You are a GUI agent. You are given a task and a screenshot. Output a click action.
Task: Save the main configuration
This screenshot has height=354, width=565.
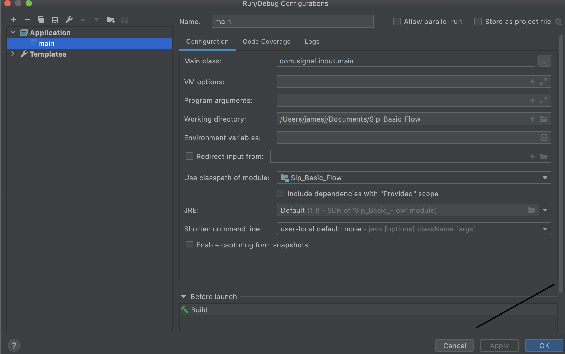point(55,19)
